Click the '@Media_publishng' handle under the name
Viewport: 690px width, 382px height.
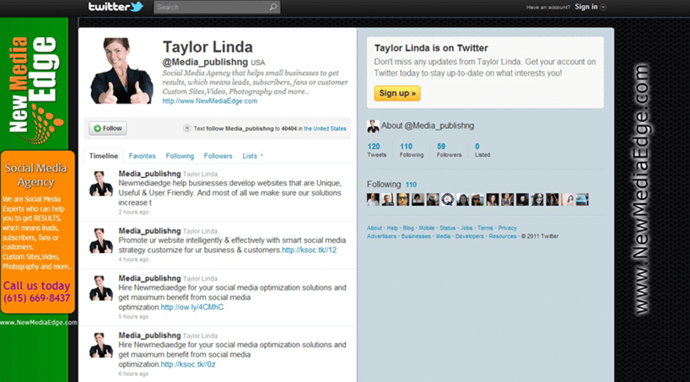[205, 62]
